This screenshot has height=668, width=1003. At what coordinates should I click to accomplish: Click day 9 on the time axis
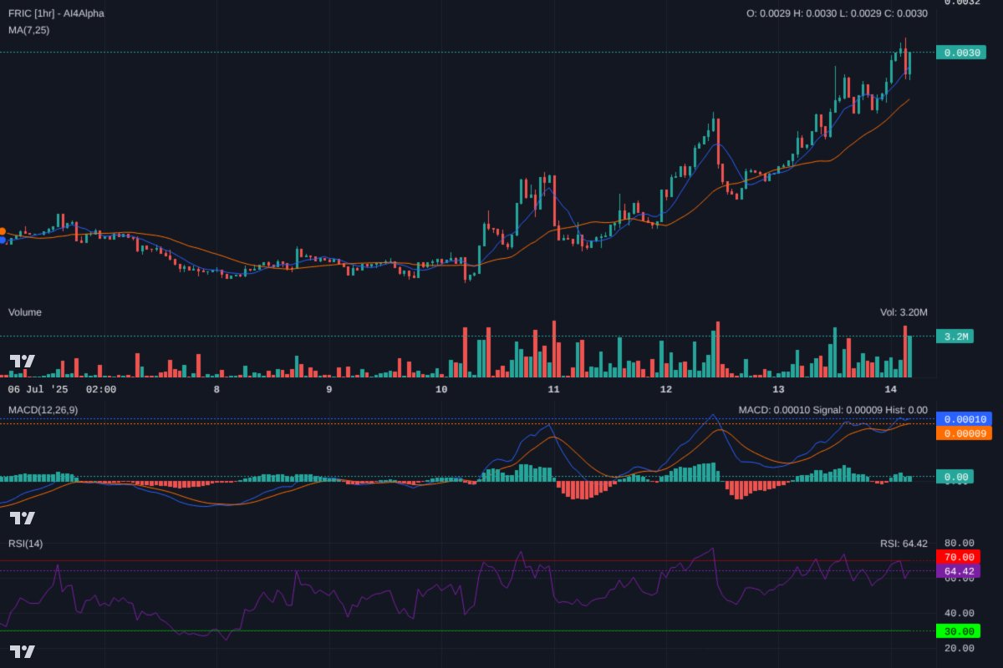click(x=328, y=389)
